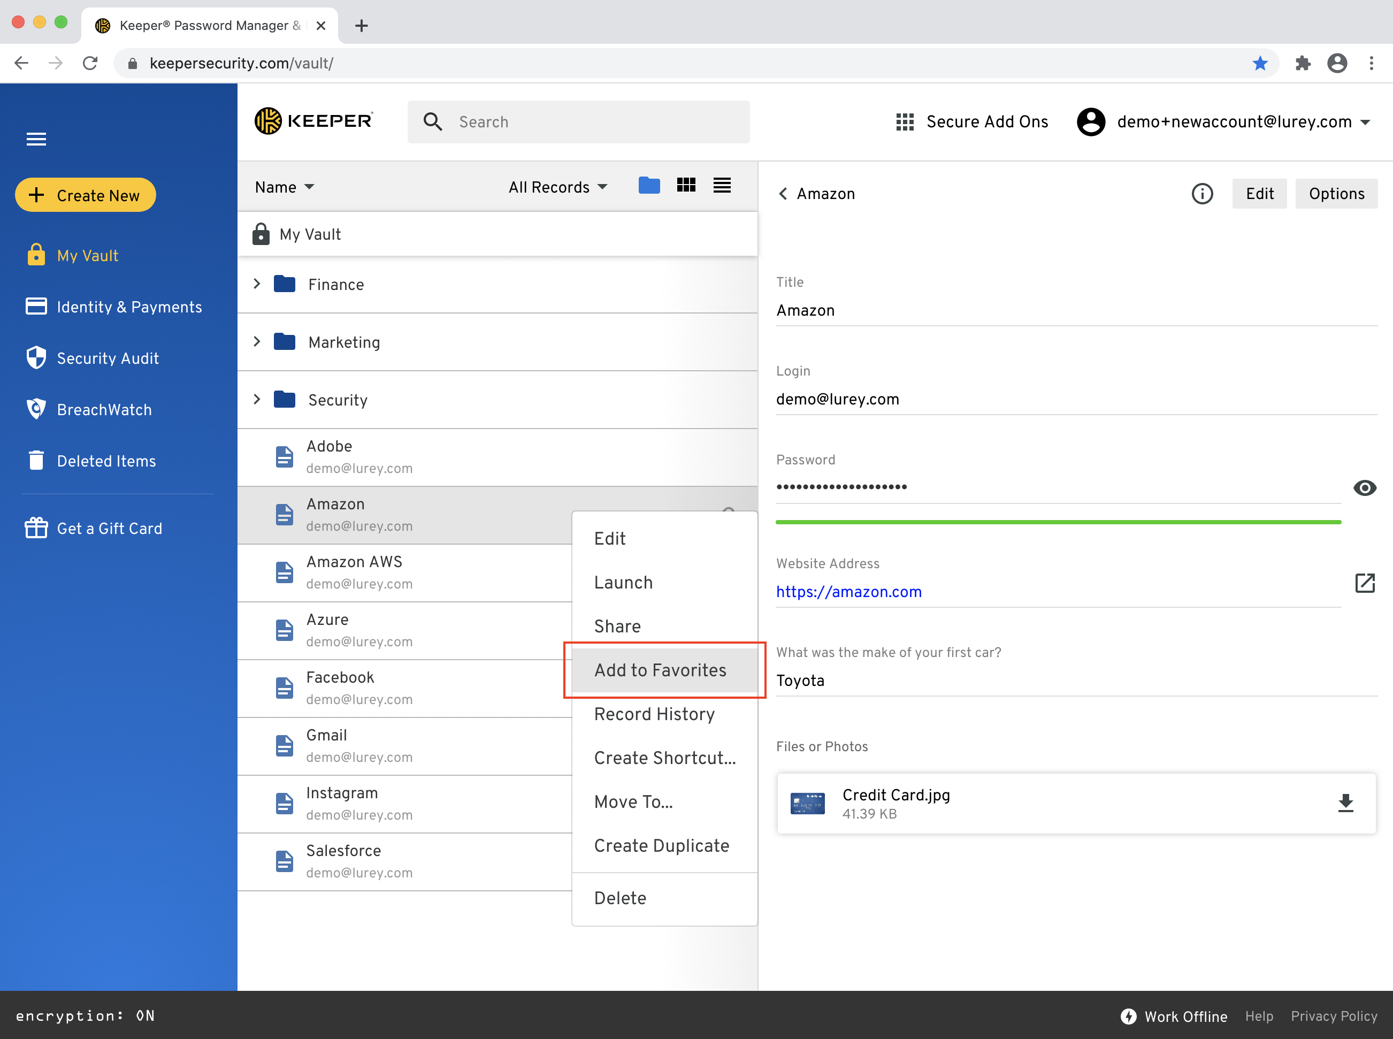
Task: Click the My Vault lock icon in list header
Action: click(261, 234)
